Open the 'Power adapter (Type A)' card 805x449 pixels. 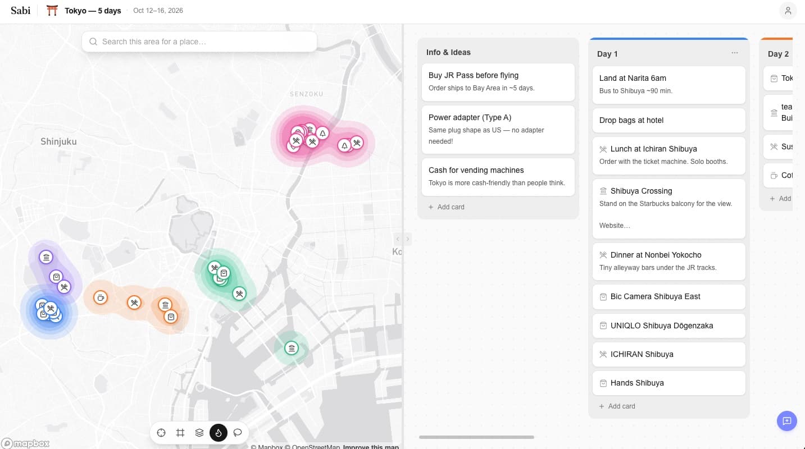tap(498, 130)
